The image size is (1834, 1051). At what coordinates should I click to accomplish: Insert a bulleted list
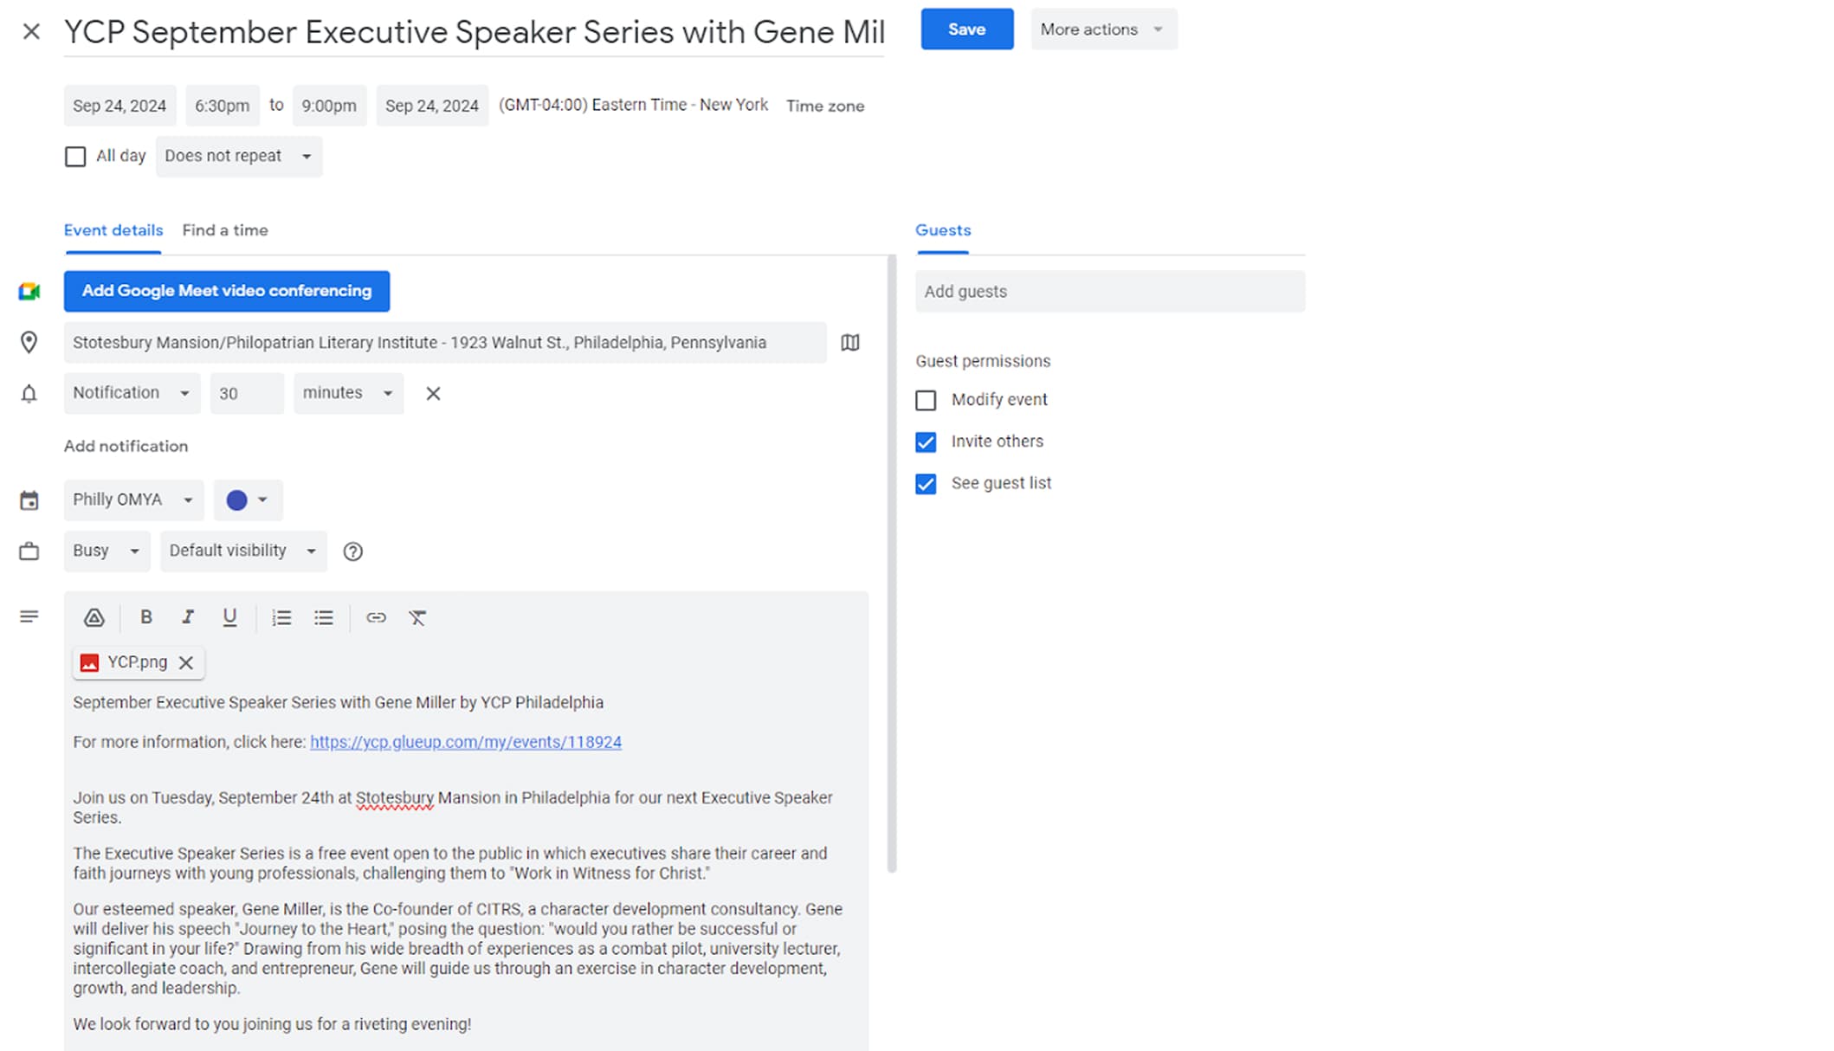pos(323,617)
